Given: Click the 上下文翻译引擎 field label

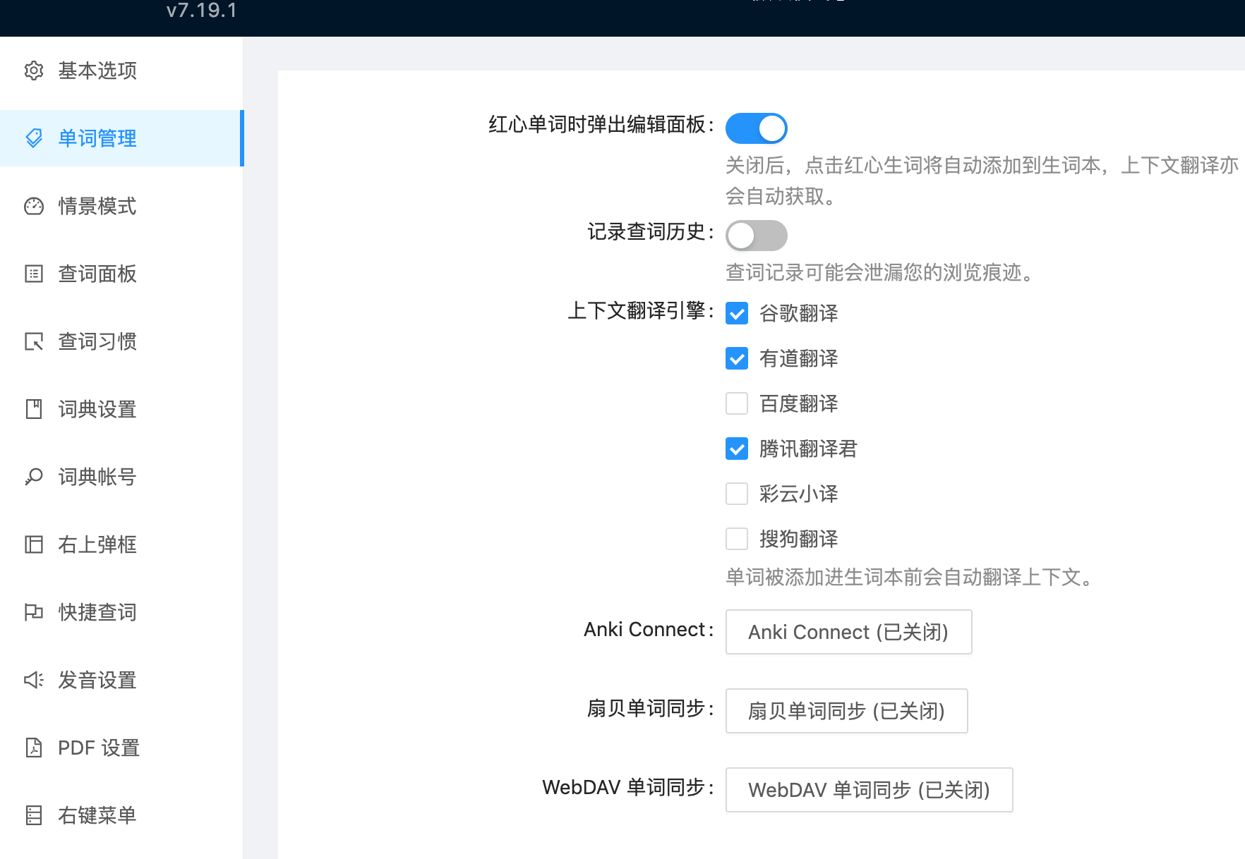Looking at the screenshot, I should click(641, 310).
